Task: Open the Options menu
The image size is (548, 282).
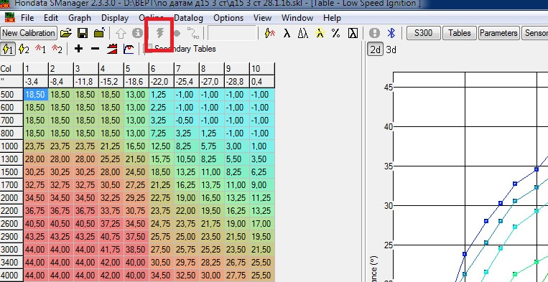Action: tap(228, 18)
